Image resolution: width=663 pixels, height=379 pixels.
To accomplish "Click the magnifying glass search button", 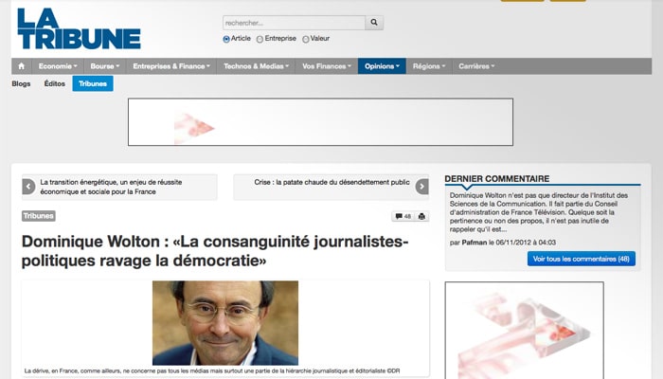I will 374,23.
